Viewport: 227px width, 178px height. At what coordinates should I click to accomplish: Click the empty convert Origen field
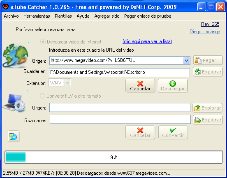(x=120, y=107)
